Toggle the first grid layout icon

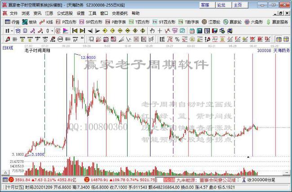[279, 39]
